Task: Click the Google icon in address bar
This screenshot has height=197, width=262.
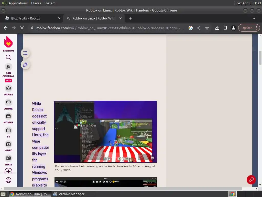Action: click(x=190, y=28)
